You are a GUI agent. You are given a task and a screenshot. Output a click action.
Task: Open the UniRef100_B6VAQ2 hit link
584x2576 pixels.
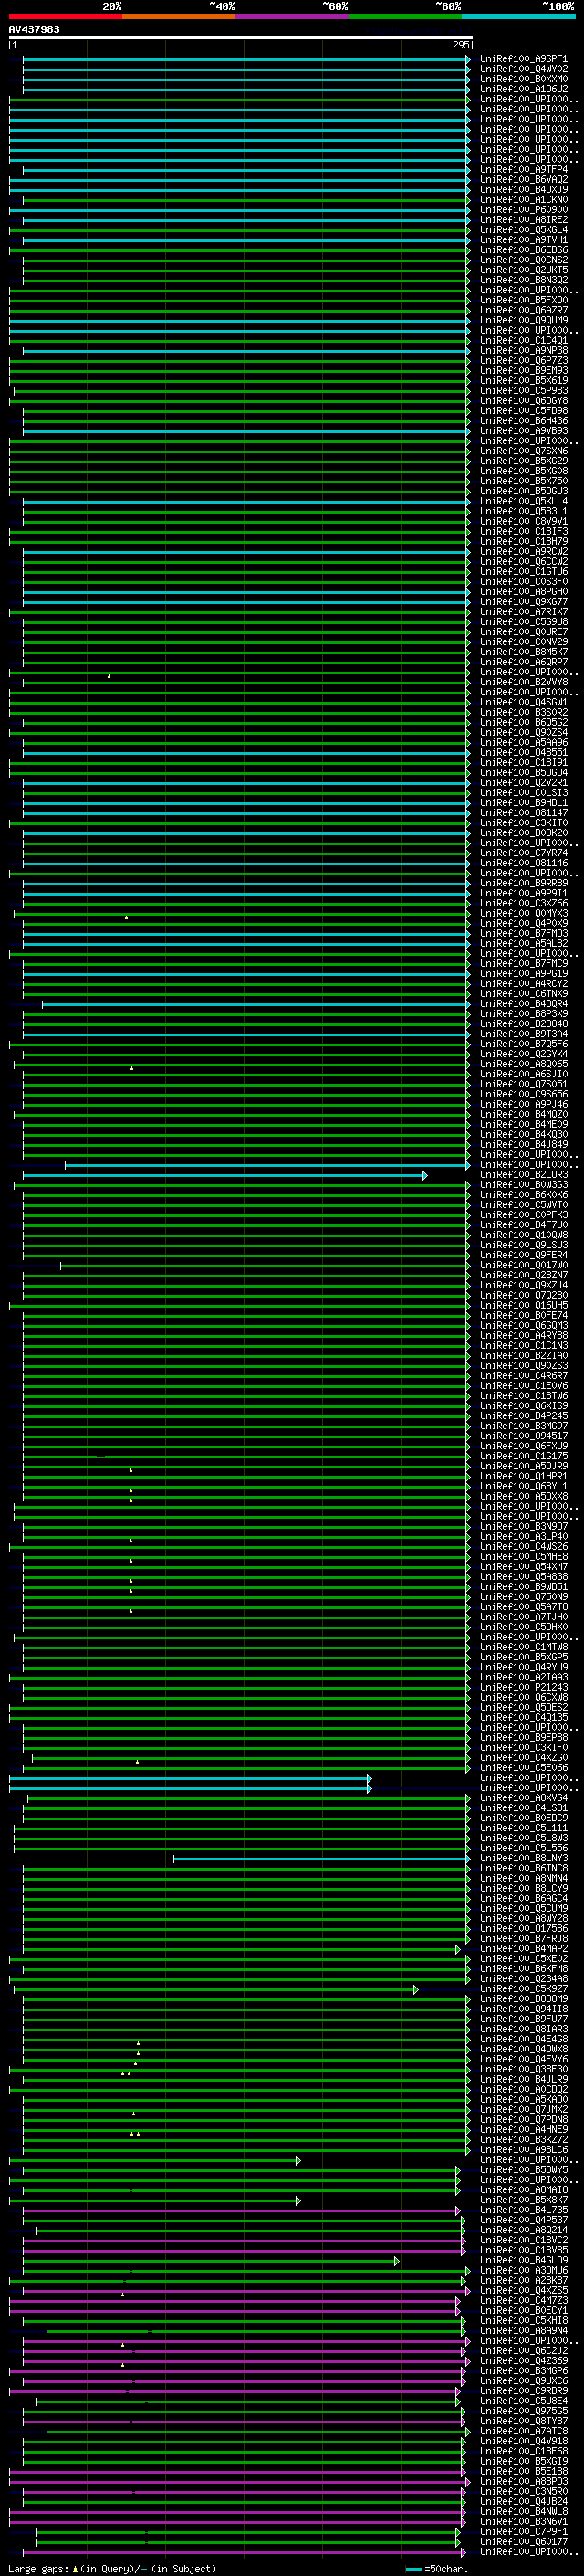pos(523,180)
